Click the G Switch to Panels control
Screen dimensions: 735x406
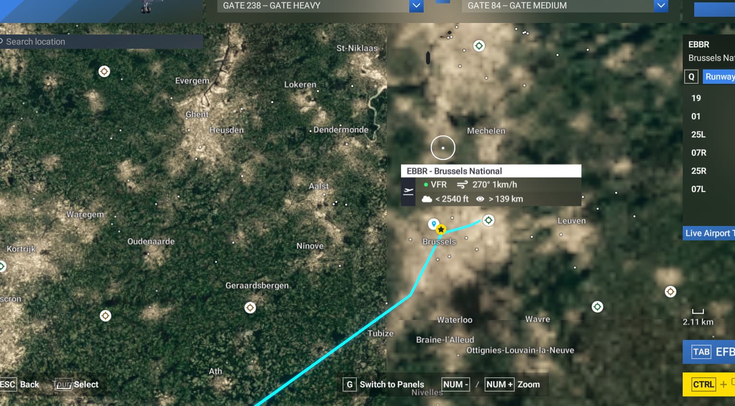tap(383, 384)
